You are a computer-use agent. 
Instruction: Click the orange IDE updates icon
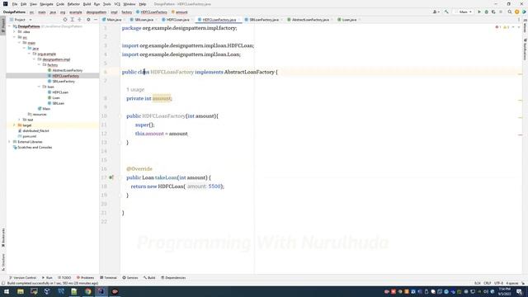[x=517, y=12]
